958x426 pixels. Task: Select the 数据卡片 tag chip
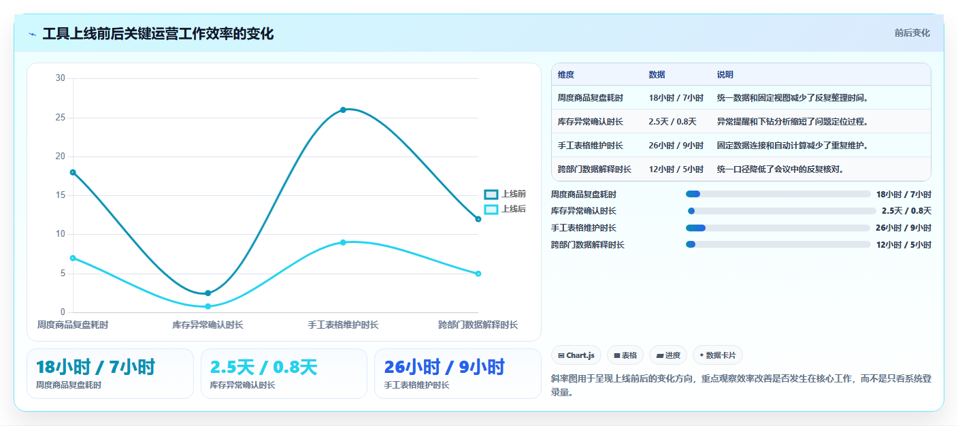(717, 355)
